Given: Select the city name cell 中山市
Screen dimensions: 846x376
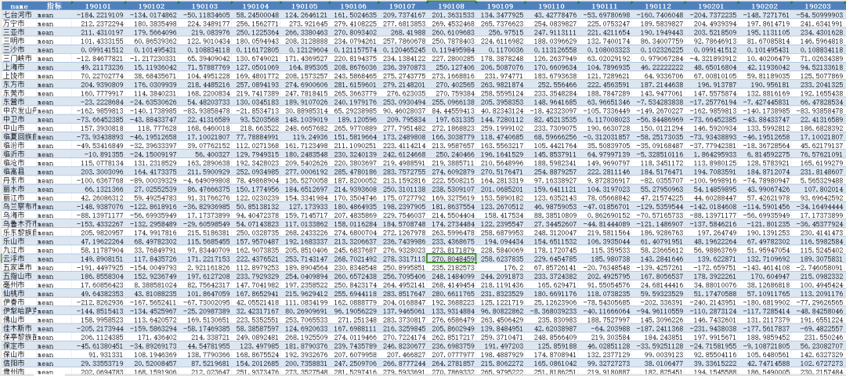Looking at the screenshot, I should pos(19,128).
